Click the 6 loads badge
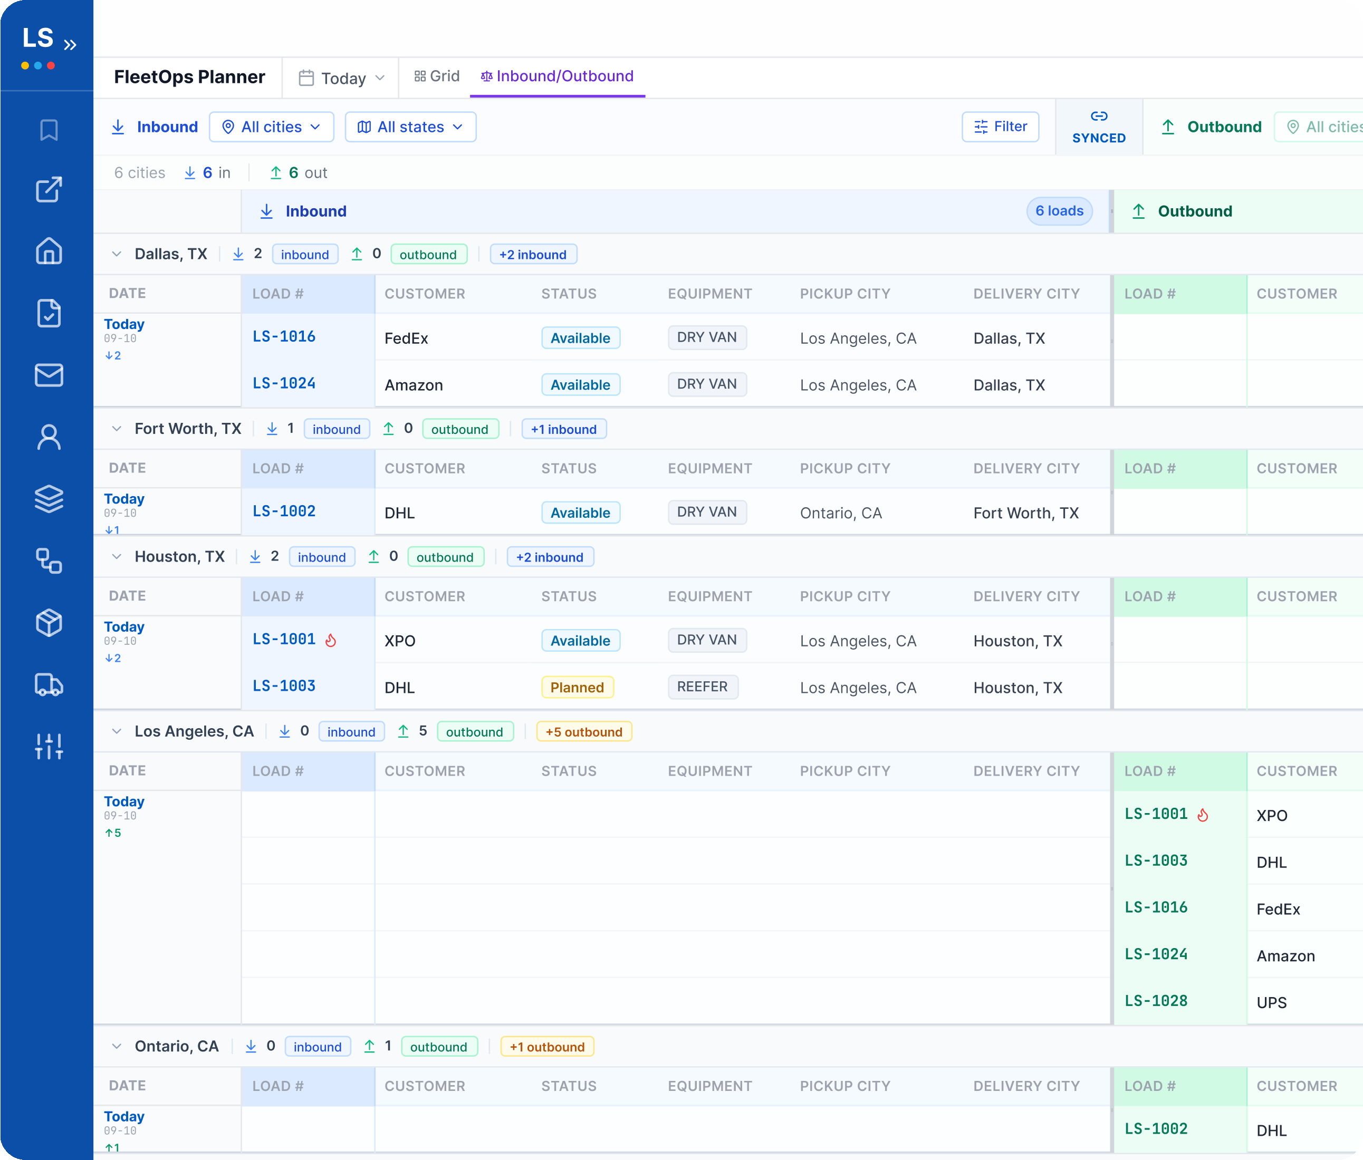1363x1160 pixels. click(x=1059, y=211)
